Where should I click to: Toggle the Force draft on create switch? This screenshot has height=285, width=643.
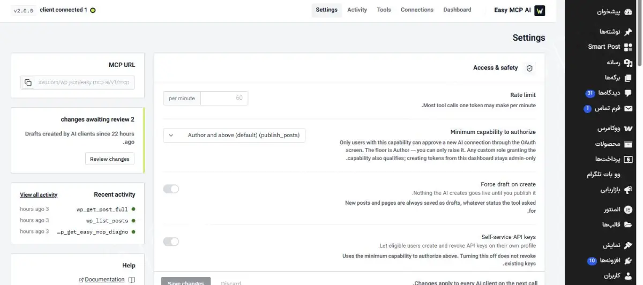click(x=171, y=189)
